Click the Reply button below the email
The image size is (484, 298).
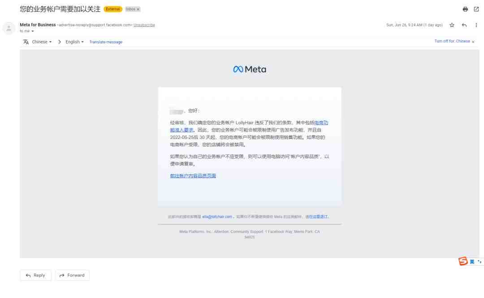coord(35,276)
